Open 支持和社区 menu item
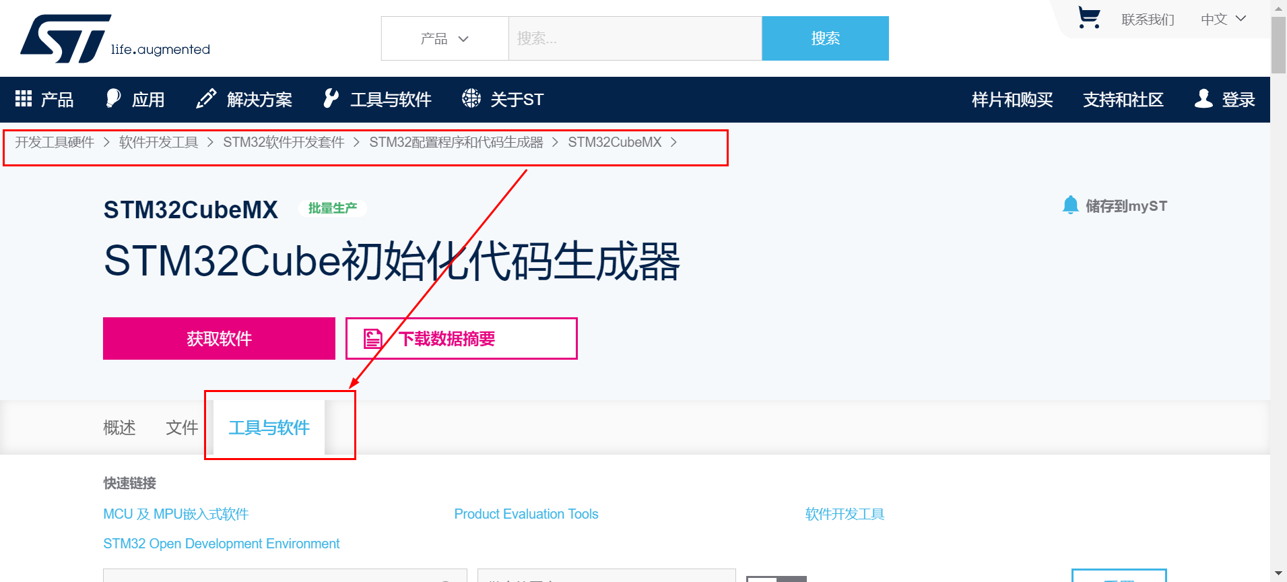Image resolution: width=1287 pixels, height=582 pixels. [1123, 100]
